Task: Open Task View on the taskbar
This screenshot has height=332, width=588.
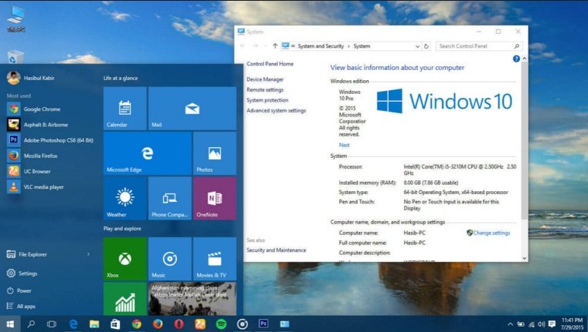Action: point(52,324)
